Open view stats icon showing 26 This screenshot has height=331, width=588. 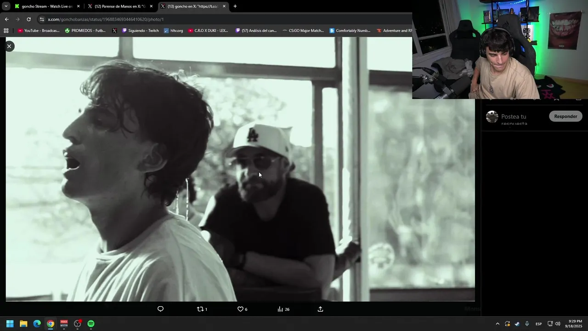click(283, 309)
